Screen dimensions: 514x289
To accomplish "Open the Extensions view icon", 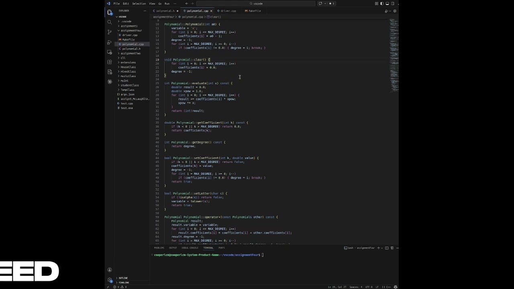I will point(110,62).
